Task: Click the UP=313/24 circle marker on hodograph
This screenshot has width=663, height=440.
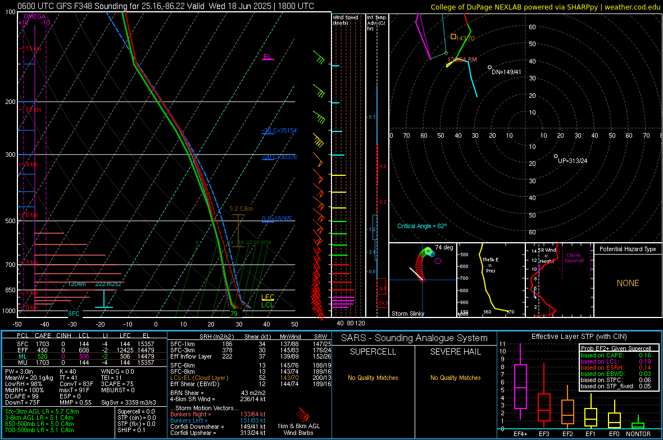Action: [x=556, y=156]
